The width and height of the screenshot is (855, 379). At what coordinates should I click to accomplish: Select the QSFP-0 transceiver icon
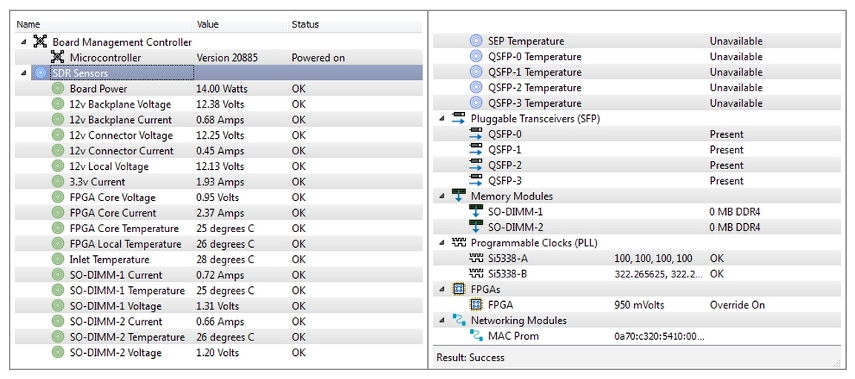(x=476, y=134)
